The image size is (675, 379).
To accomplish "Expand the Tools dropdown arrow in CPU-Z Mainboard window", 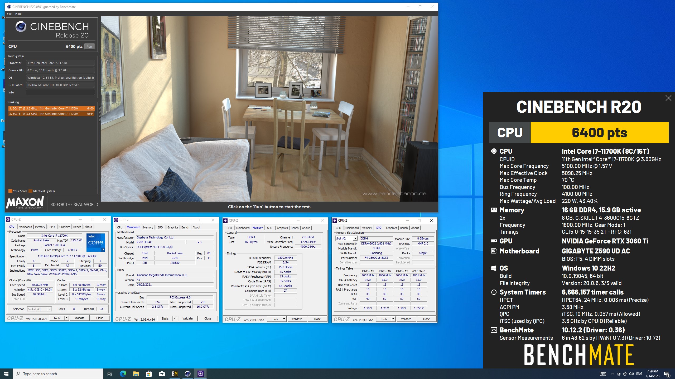I will (175, 318).
